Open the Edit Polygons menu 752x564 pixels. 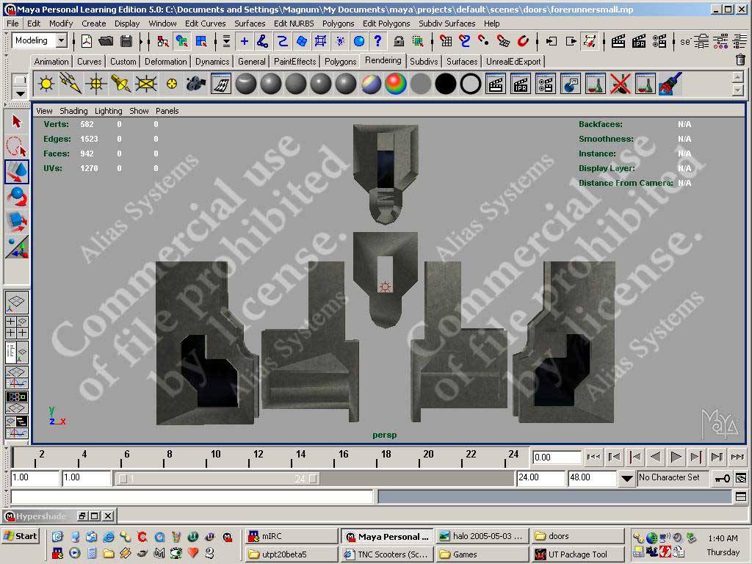point(386,23)
